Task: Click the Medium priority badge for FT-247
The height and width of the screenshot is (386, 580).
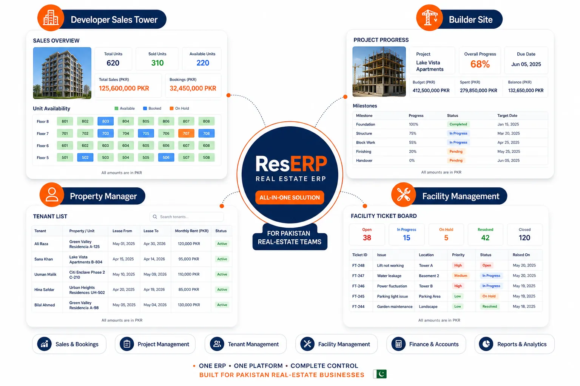Action: [461, 276]
